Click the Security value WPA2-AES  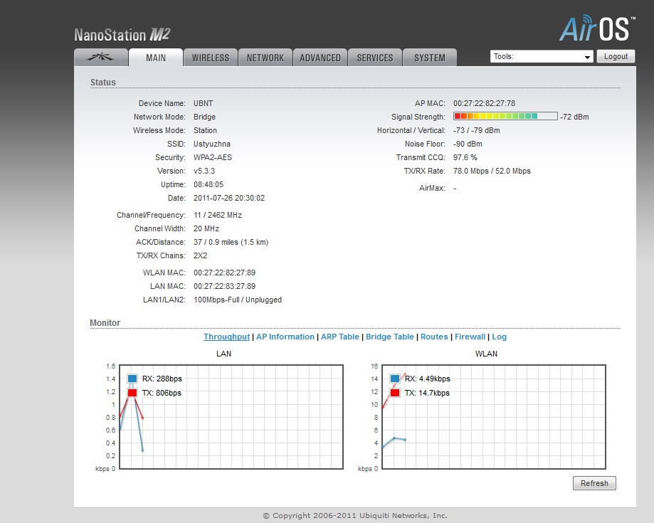tap(213, 157)
